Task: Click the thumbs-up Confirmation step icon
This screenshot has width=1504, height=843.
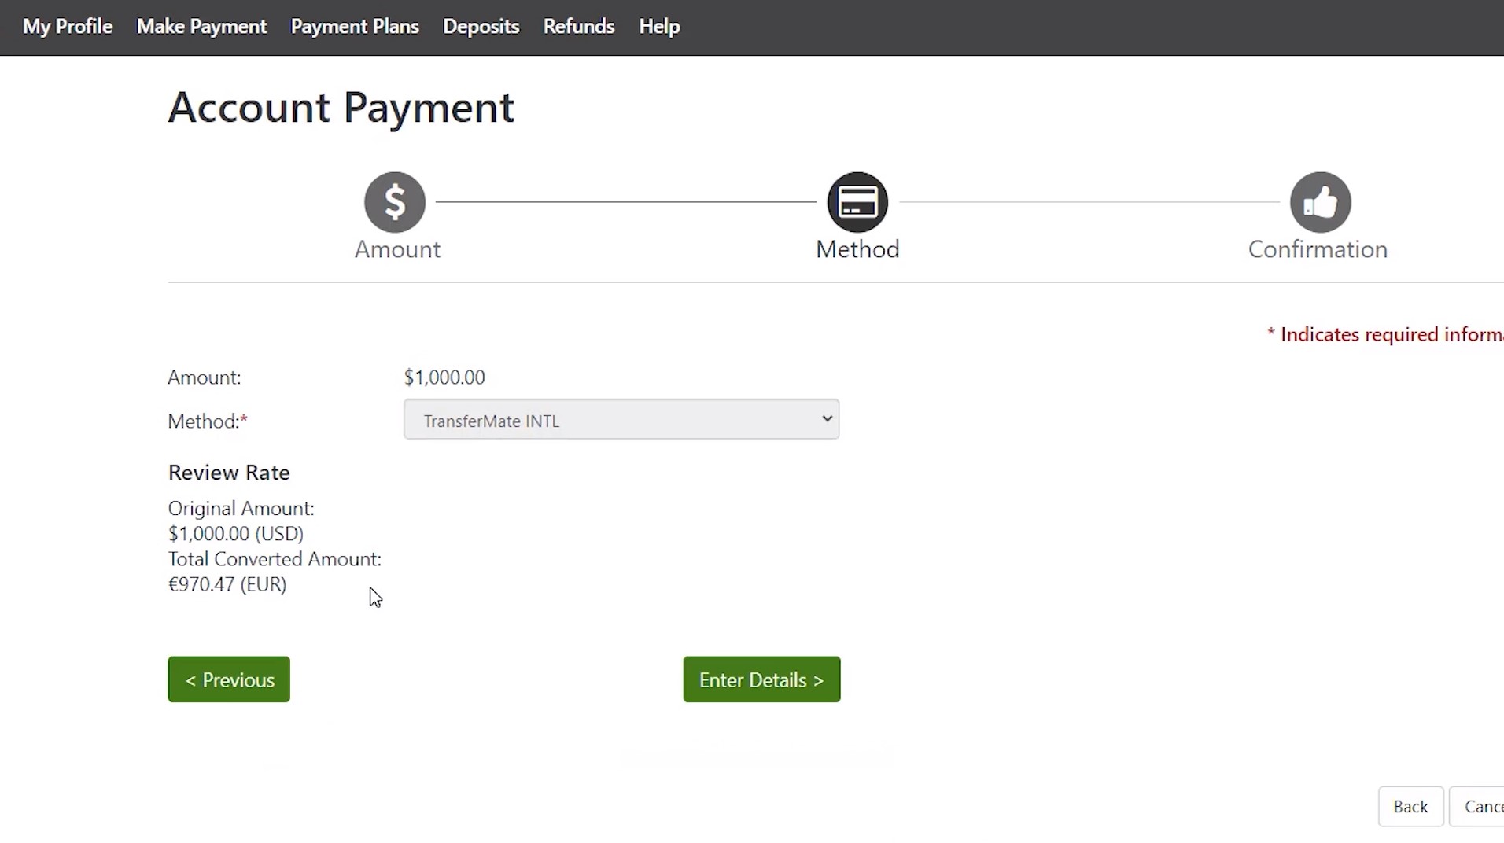Action: 1320,202
